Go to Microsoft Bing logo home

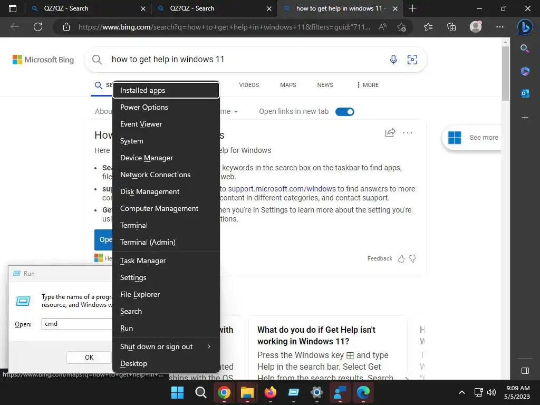43,60
